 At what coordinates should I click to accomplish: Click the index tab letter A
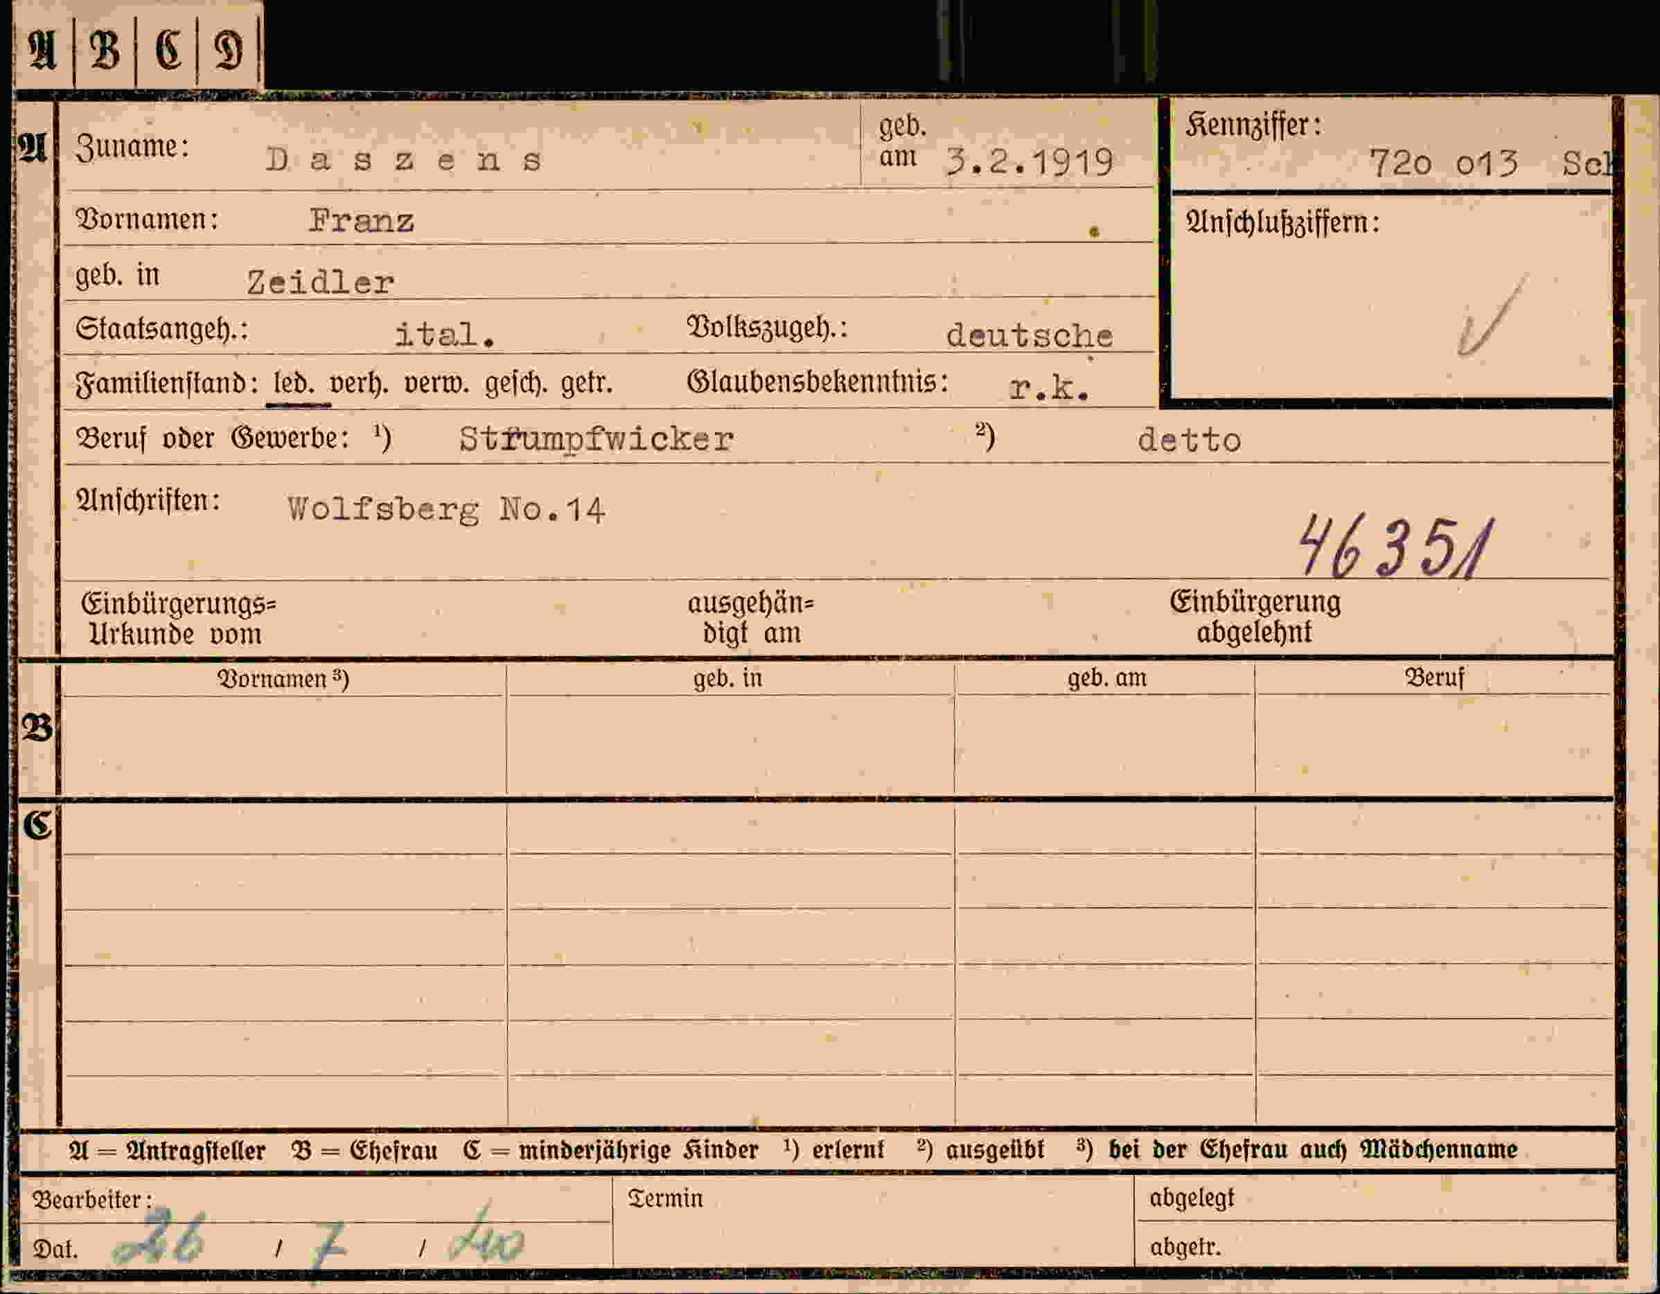click(x=42, y=50)
